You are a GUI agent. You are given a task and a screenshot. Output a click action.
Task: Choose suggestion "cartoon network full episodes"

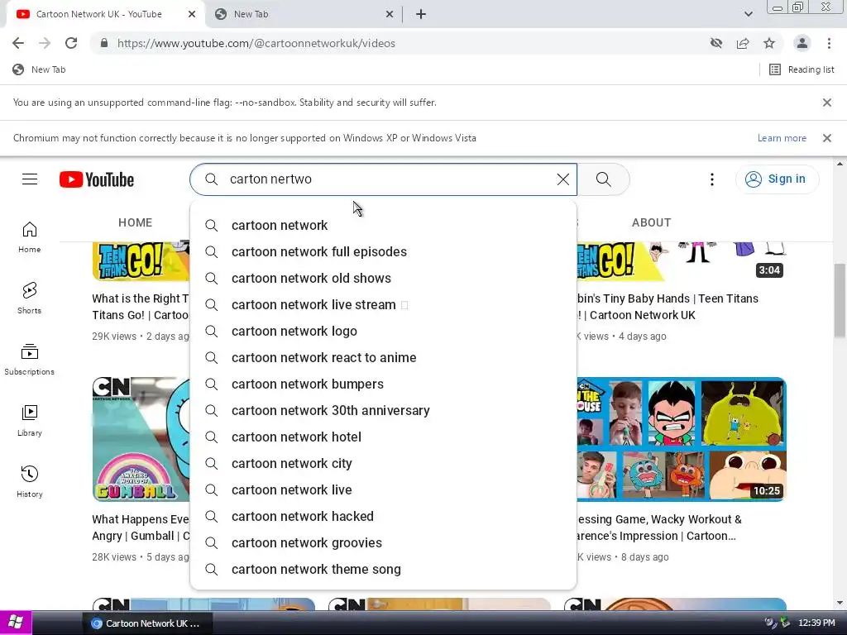[x=383, y=251]
